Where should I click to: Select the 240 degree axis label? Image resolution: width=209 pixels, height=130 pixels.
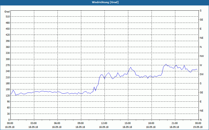tap(8, 71)
